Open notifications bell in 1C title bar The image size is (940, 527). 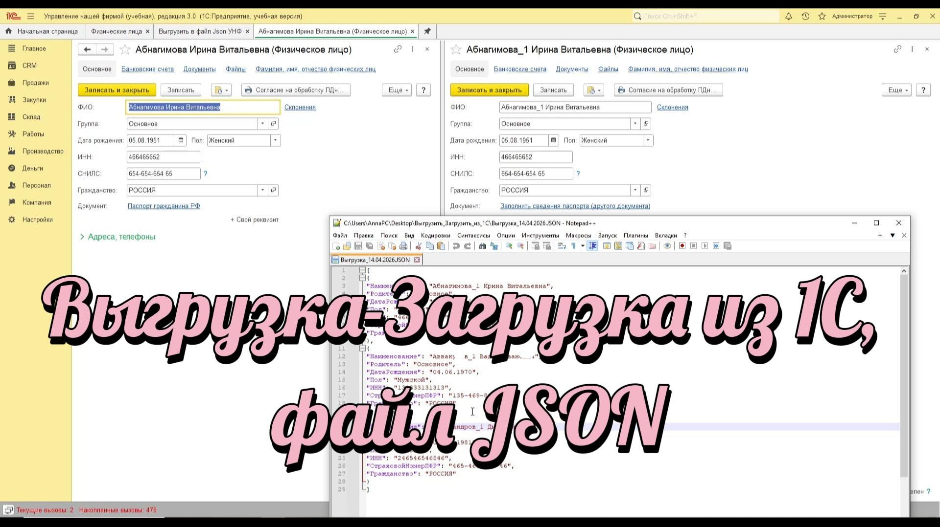pyautogui.click(x=788, y=16)
